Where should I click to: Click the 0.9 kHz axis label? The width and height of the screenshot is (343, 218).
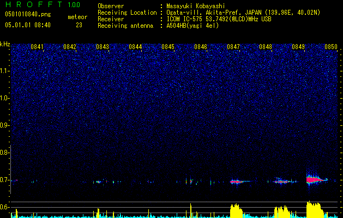point(4,125)
